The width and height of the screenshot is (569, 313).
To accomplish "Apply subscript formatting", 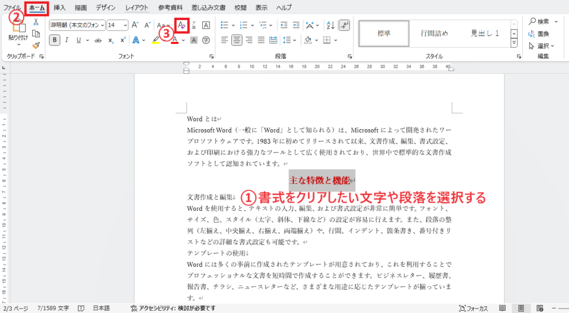I will pos(111,40).
